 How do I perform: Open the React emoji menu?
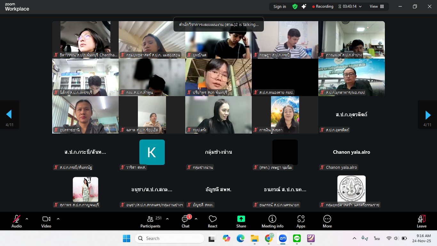pyautogui.click(x=212, y=221)
